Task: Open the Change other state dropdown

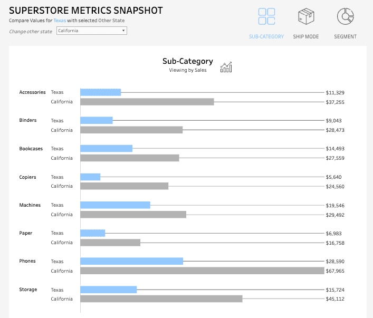Action: (91, 31)
